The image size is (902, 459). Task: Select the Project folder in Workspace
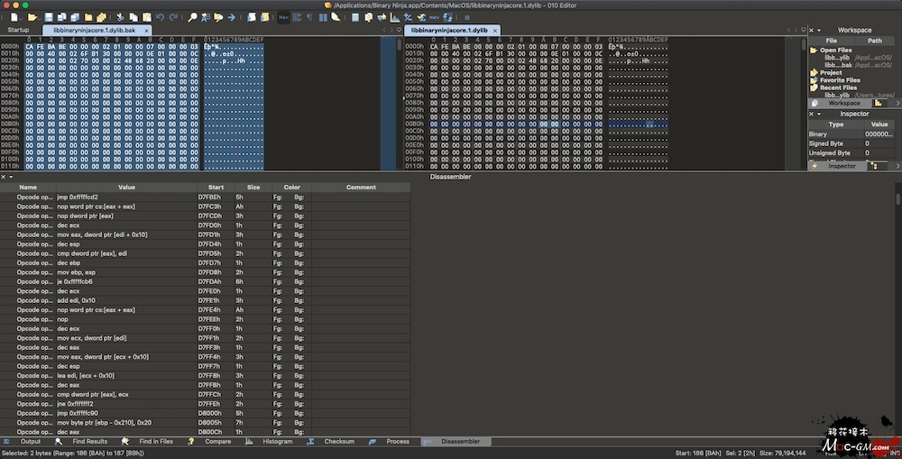tap(830, 72)
